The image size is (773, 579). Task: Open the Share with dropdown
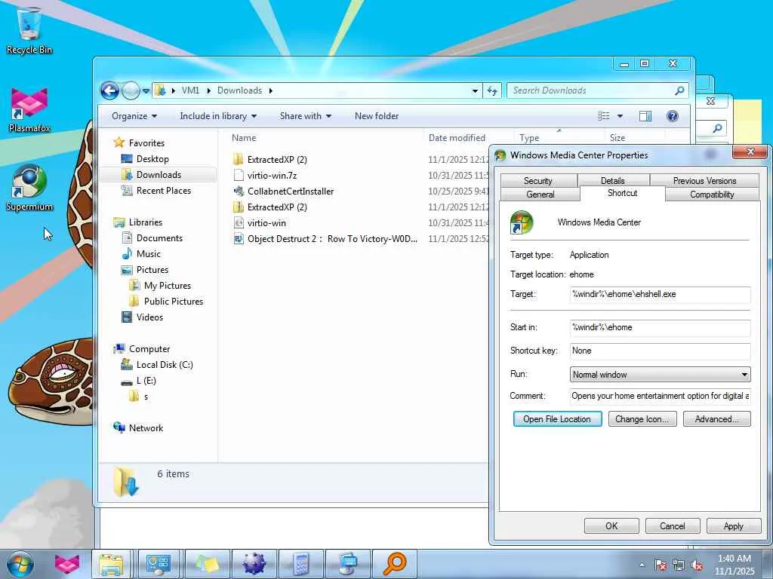coord(305,115)
